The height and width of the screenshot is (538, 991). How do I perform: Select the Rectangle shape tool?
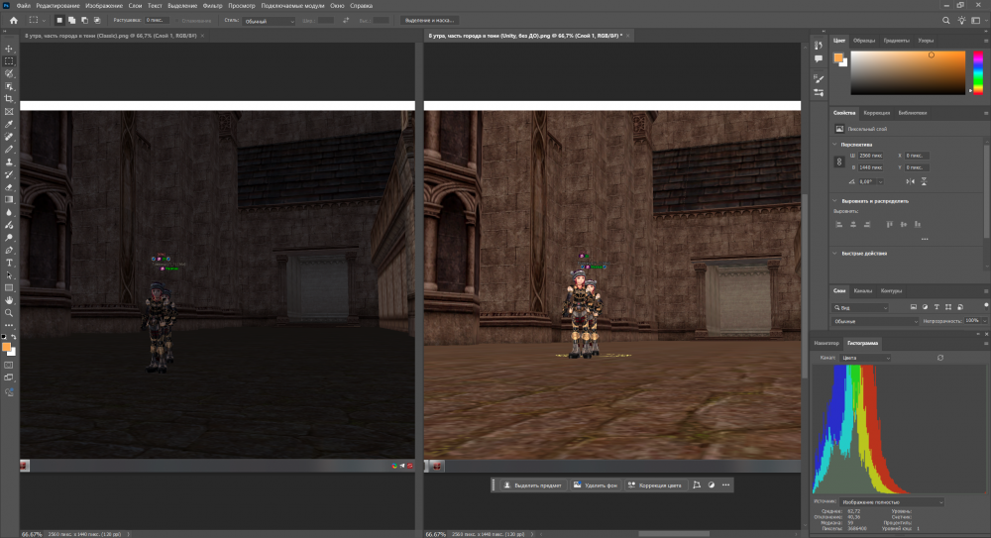pos(9,288)
